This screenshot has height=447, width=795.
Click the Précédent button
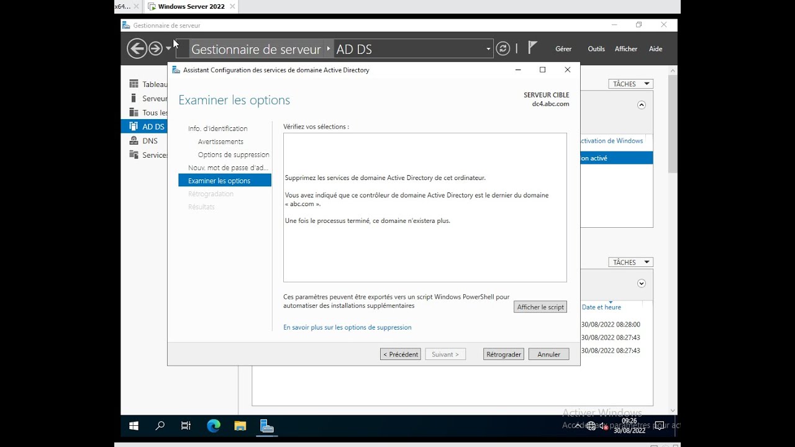tap(401, 354)
